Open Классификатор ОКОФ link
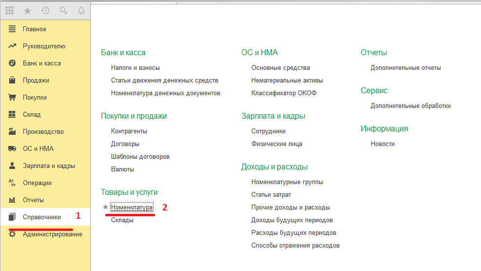This screenshot has width=481, height=271. pyautogui.click(x=284, y=93)
